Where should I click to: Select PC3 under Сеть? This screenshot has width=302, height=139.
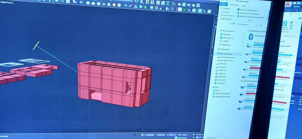coord(216,91)
